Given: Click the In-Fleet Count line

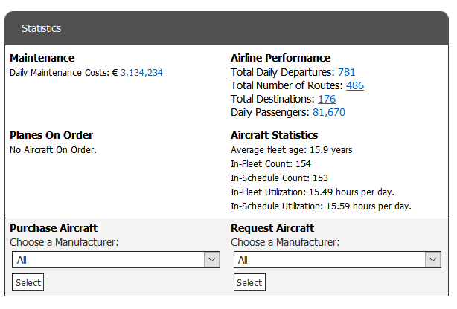Looking at the screenshot, I should click(x=271, y=163).
